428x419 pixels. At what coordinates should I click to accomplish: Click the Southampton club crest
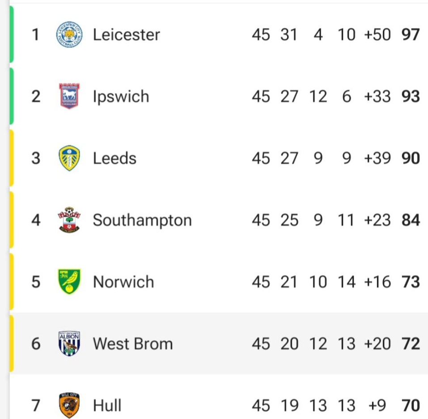click(x=69, y=220)
